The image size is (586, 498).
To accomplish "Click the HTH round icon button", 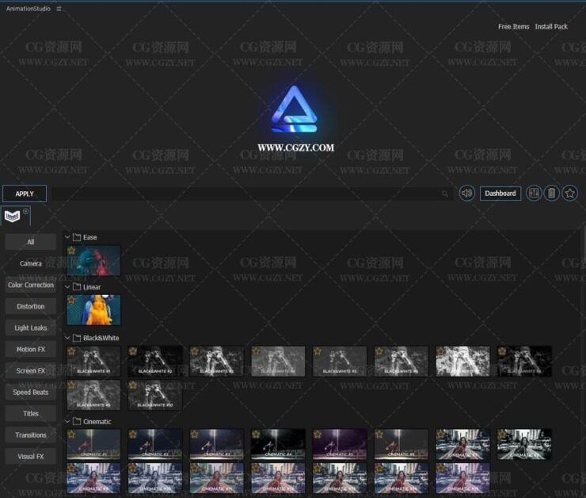I will click(534, 193).
